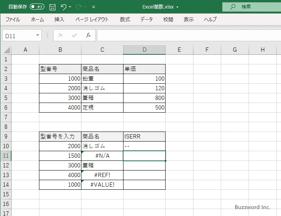Click cell with 1500
This screenshot has width=281, height=216.
pos(60,156)
